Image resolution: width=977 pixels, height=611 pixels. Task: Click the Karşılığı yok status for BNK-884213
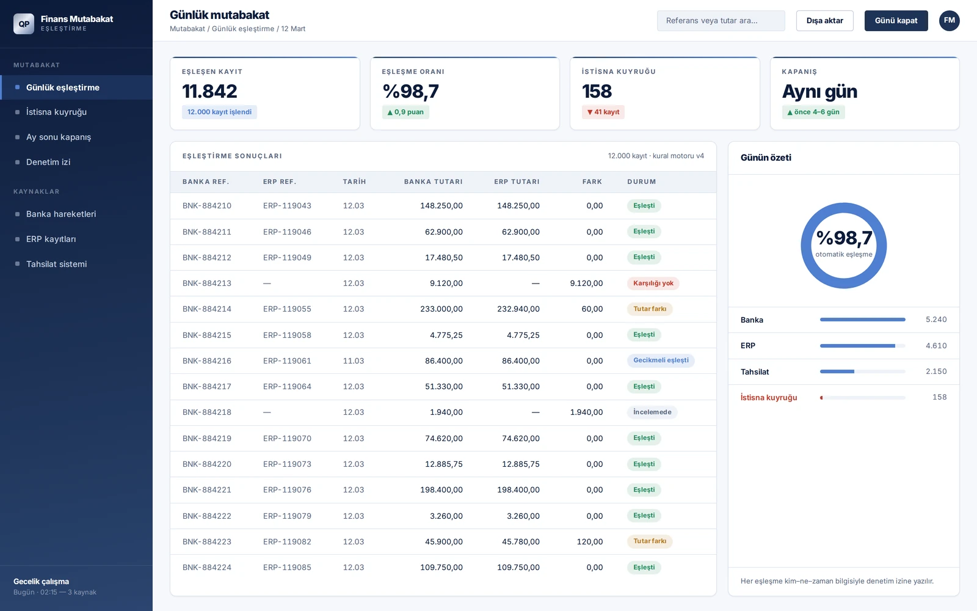coord(653,284)
